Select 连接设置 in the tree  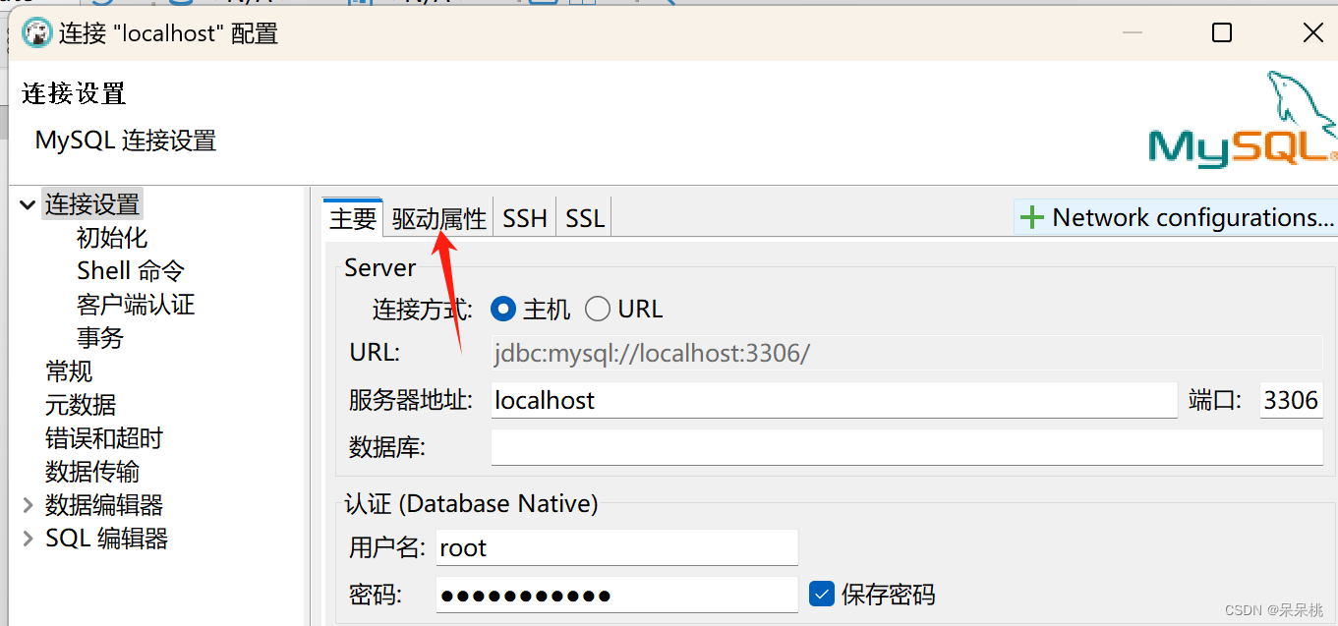click(x=92, y=204)
